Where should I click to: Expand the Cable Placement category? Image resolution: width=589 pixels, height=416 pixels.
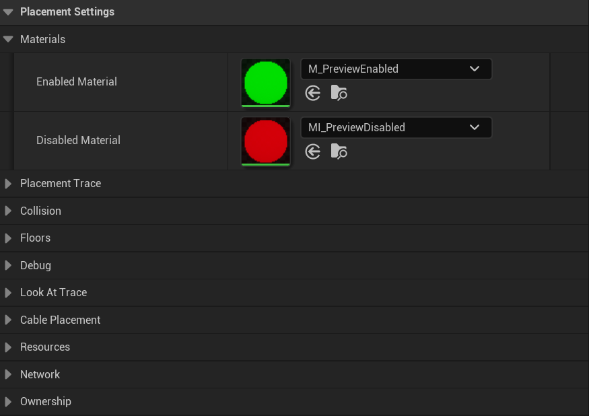pyautogui.click(x=7, y=320)
